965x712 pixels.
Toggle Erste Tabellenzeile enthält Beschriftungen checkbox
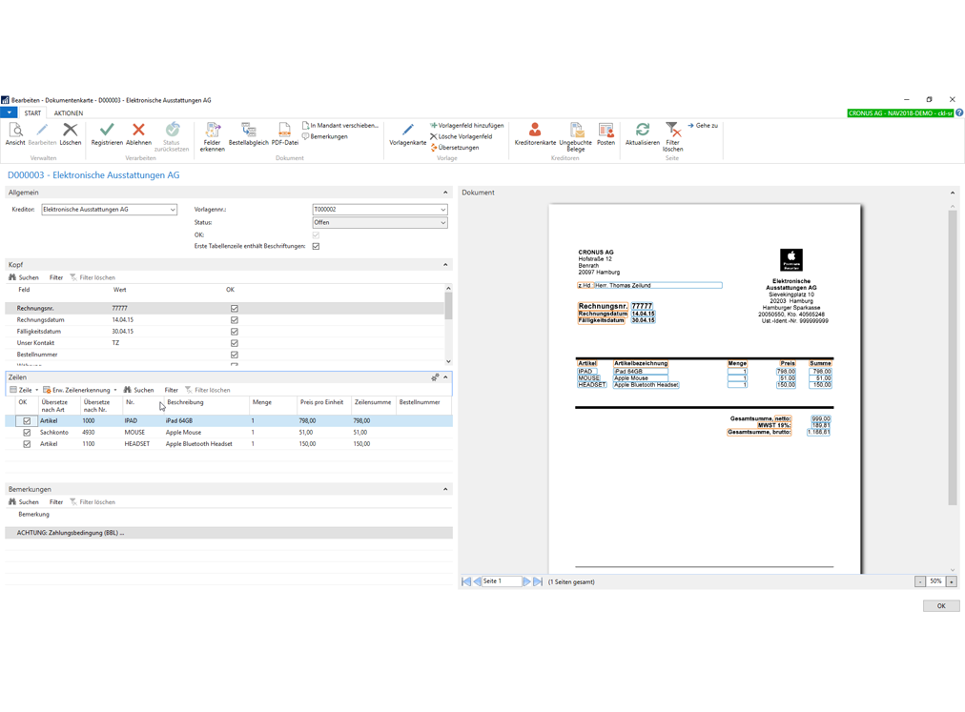316,246
